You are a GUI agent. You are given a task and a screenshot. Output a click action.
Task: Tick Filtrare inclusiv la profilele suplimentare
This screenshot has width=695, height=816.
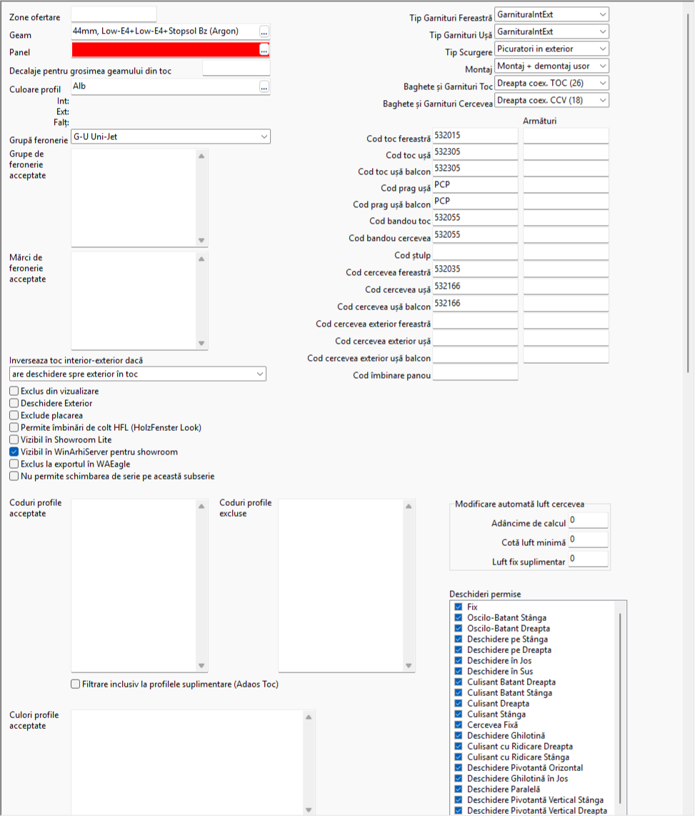click(76, 684)
